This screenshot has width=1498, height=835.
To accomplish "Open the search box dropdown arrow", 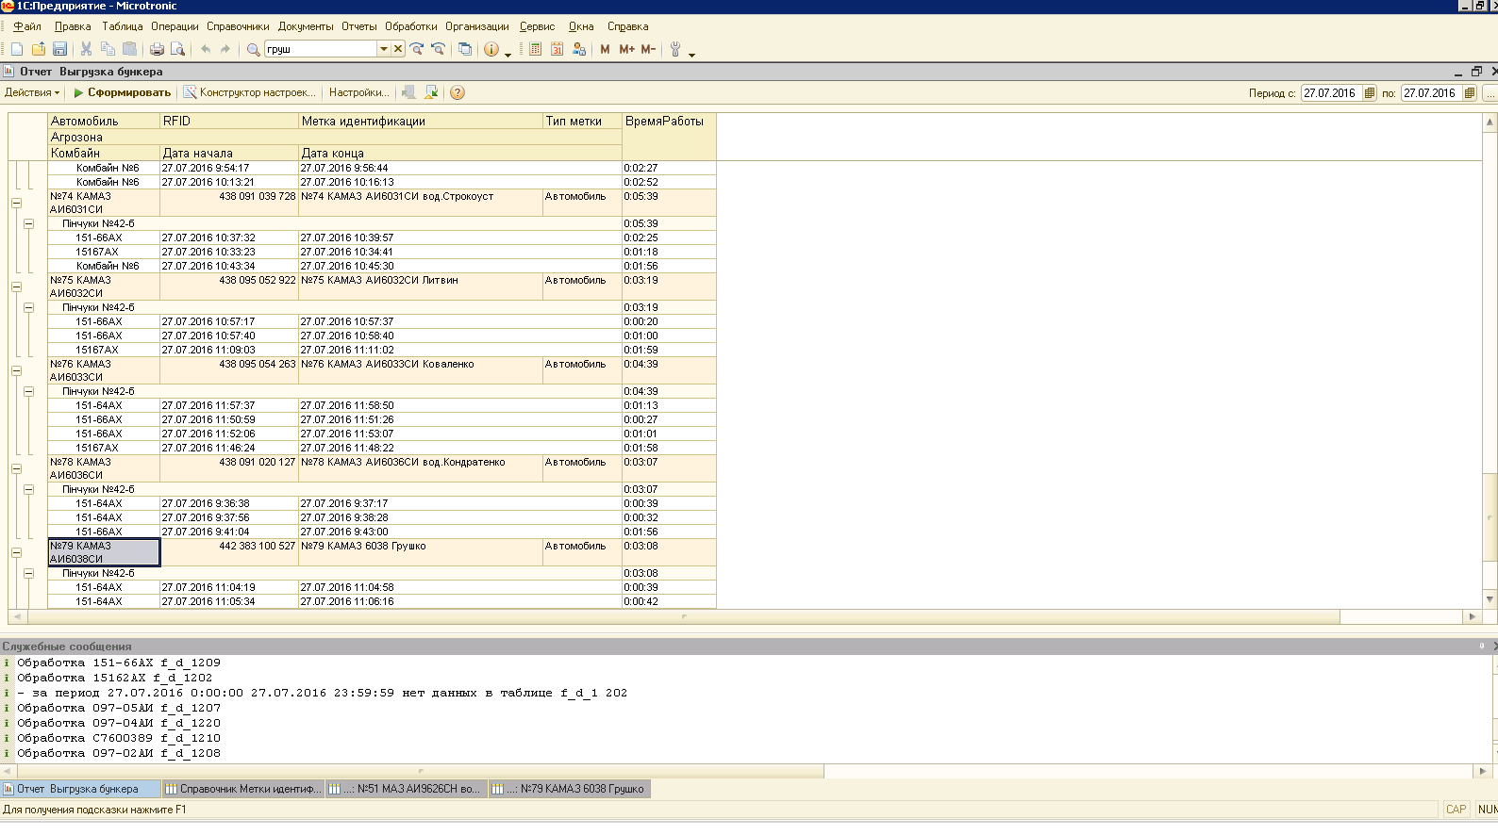I will point(383,49).
